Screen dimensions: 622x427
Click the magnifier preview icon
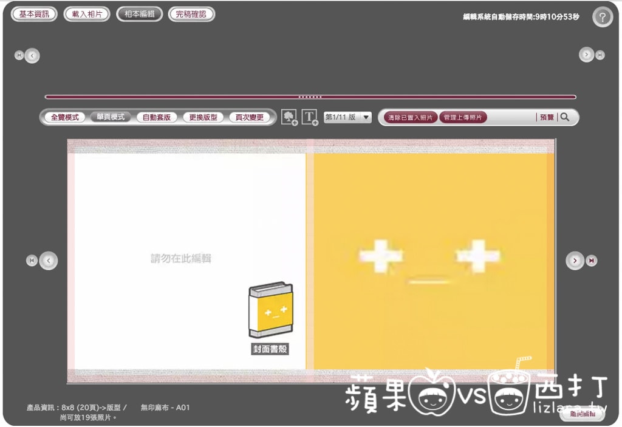[x=565, y=117]
